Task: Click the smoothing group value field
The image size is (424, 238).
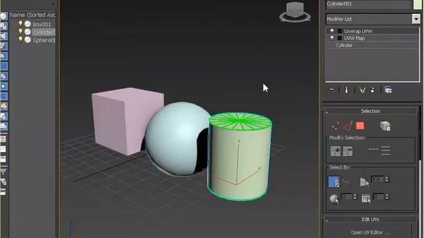Action: 378,197
